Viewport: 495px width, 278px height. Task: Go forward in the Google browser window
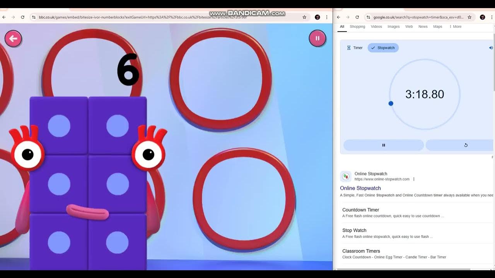click(x=348, y=17)
